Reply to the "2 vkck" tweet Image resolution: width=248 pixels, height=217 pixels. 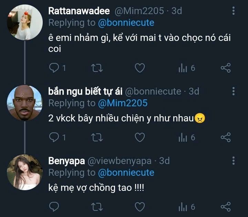54,138
